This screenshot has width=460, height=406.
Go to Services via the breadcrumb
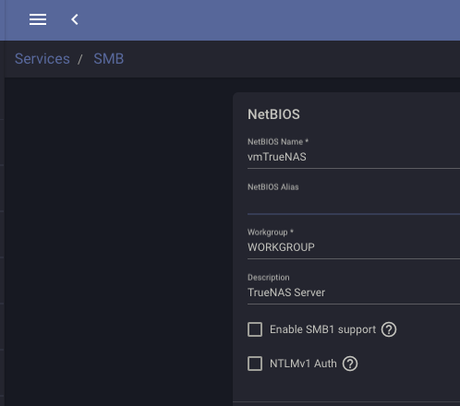42,59
